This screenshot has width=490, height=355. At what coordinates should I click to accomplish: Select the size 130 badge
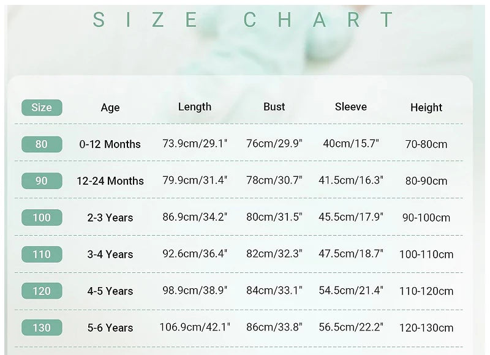[x=42, y=327]
